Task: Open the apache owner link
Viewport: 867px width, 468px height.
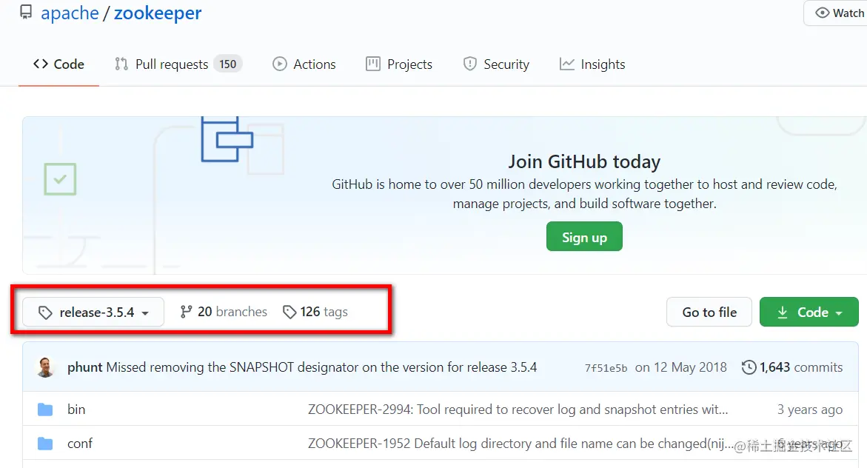Action: pyautogui.click(x=70, y=13)
